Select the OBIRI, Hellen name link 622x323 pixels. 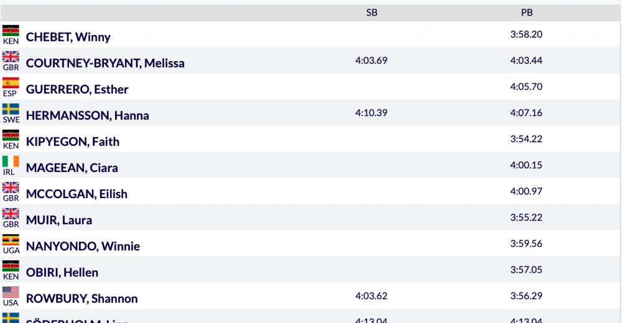click(62, 272)
